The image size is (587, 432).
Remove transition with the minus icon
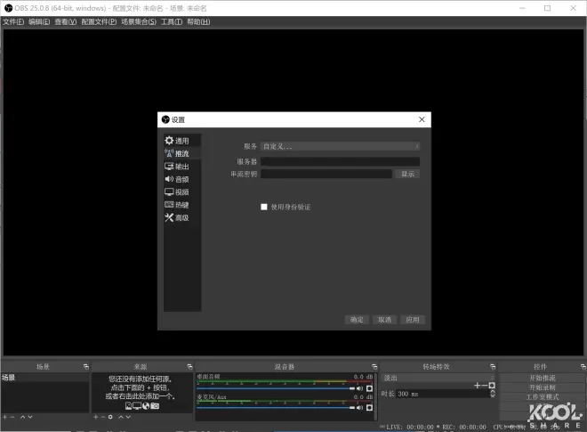[x=485, y=386]
